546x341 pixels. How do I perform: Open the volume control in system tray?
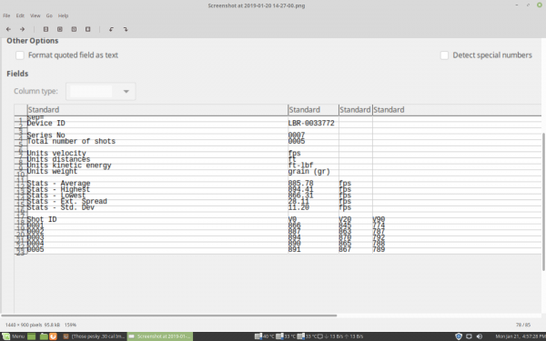point(480,336)
